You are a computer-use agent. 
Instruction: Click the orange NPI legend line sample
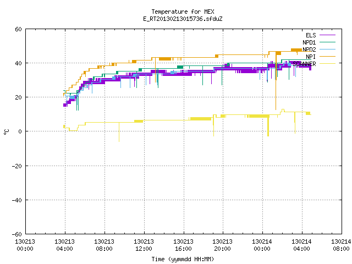pyautogui.click(x=327, y=56)
